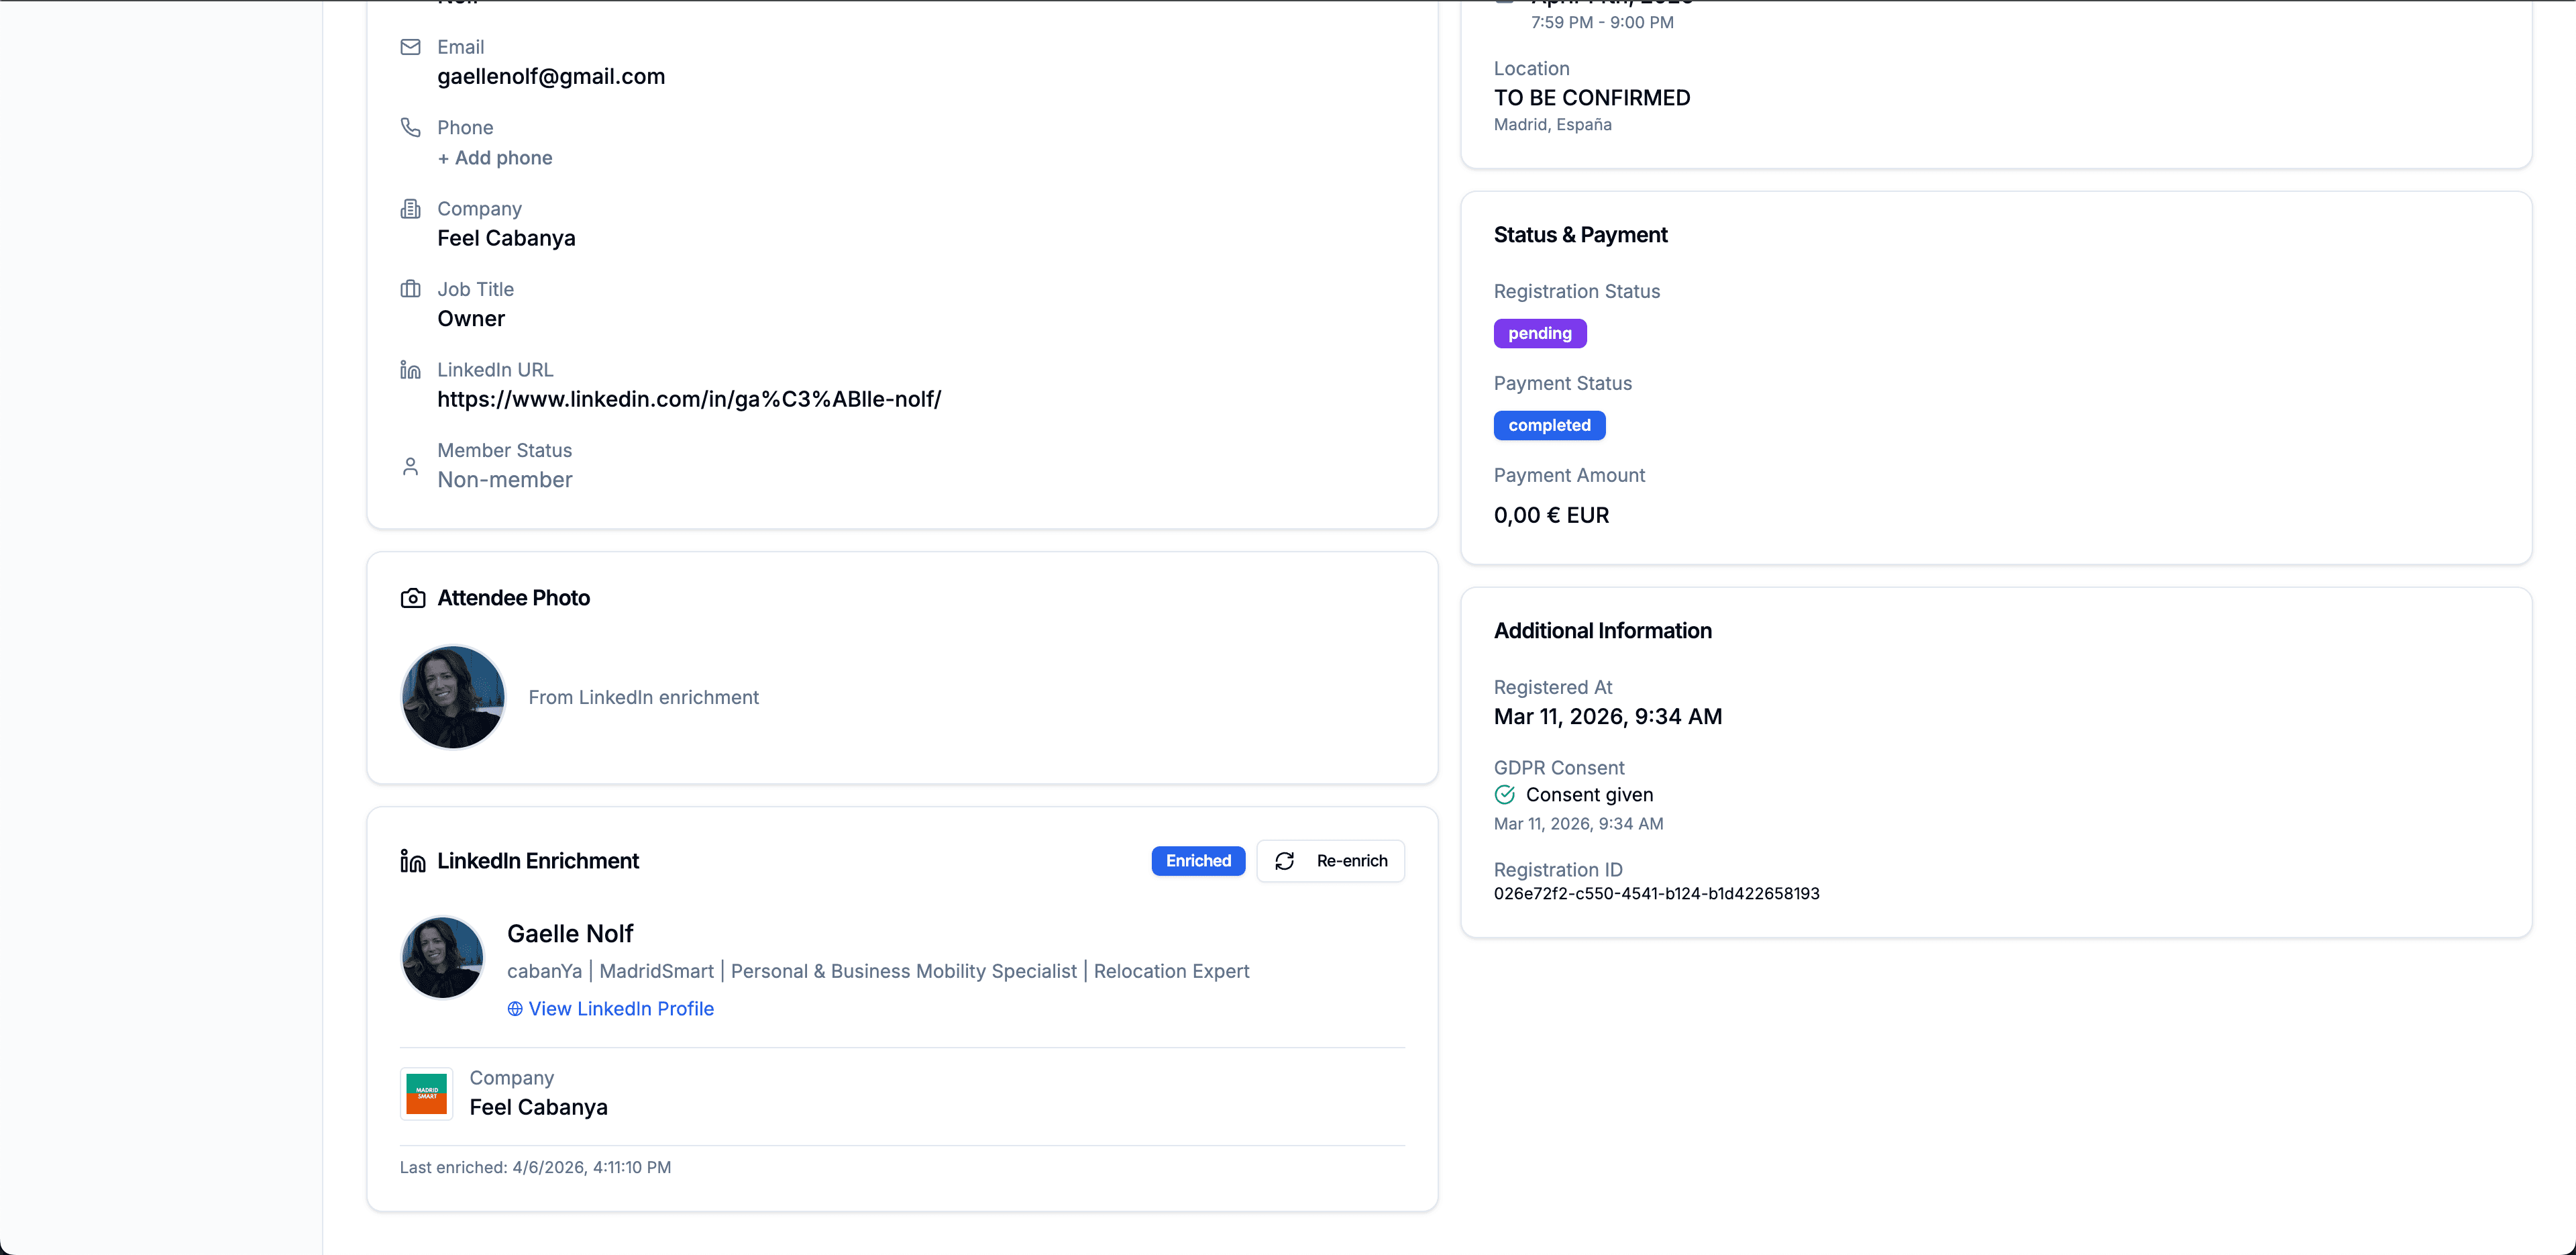Image resolution: width=2576 pixels, height=1255 pixels.
Task: Click the Add phone link
Action: coord(495,158)
